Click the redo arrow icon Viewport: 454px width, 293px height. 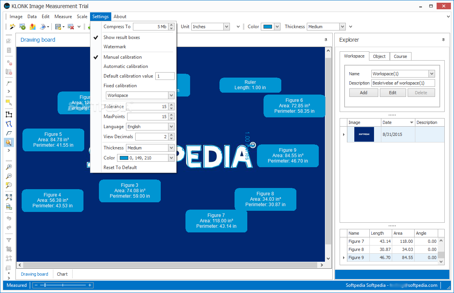pyautogui.click(x=9, y=228)
